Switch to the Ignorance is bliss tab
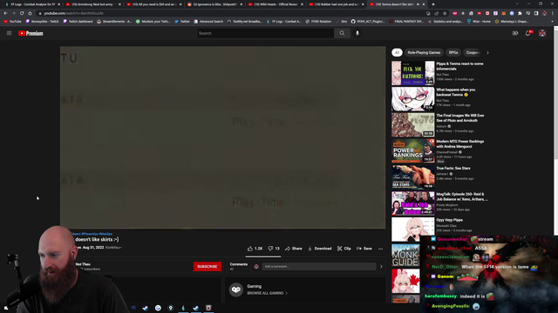 pyautogui.click(x=215, y=4)
